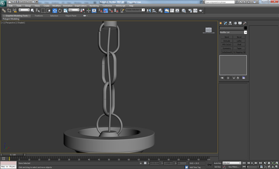
Task: Click the Render Production teapot icon
Action: (201, 10)
